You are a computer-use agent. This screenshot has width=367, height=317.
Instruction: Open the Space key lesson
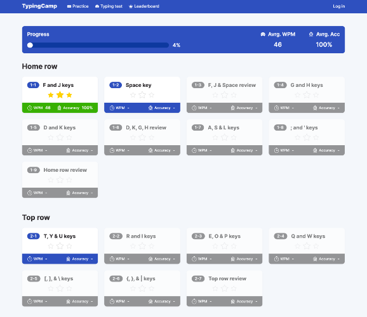[x=142, y=94]
